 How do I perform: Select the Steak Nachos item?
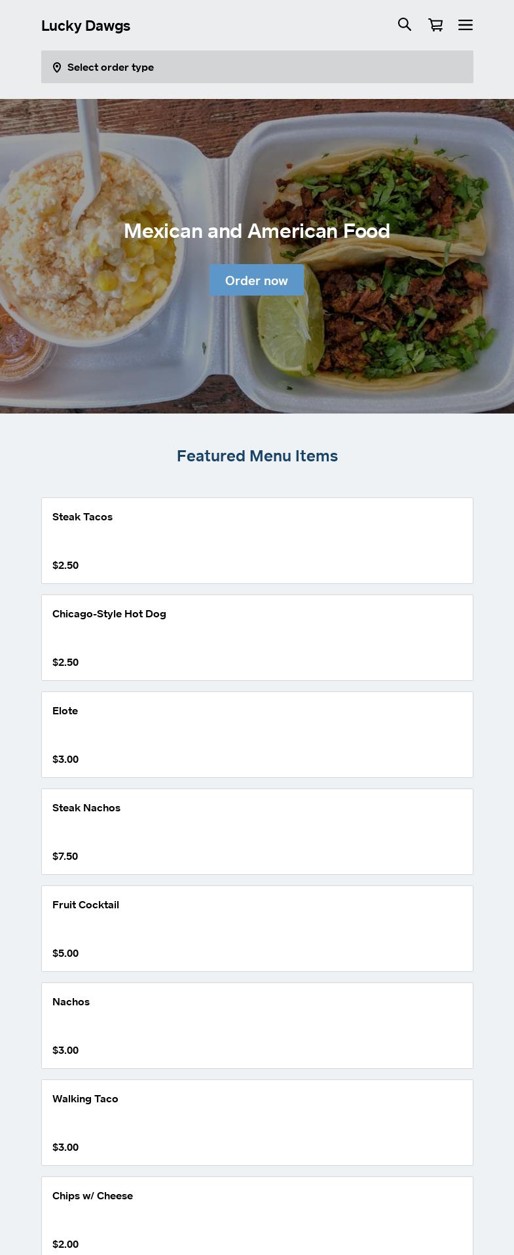257,831
